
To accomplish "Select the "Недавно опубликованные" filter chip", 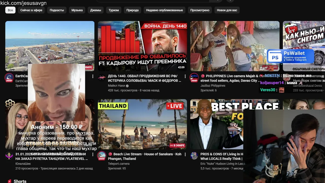I will pos(165,10).
